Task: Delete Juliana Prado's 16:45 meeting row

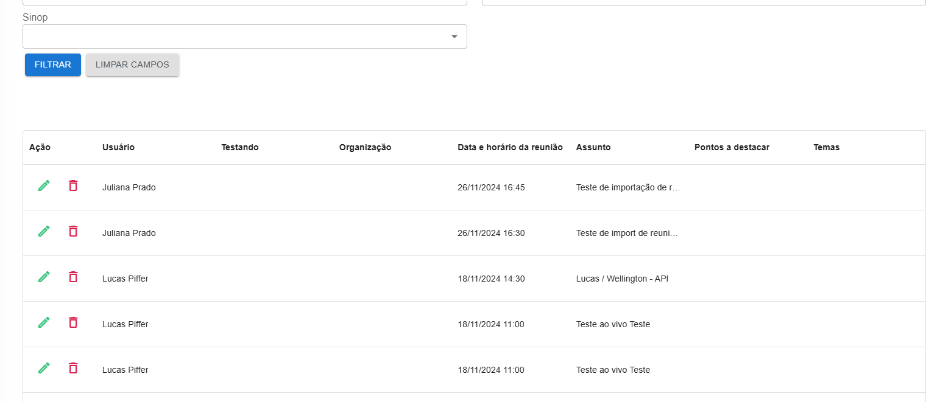Action: click(73, 186)
